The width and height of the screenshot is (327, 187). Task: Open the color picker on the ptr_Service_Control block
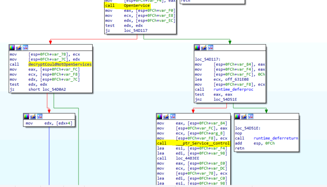(x=159, y=116)
